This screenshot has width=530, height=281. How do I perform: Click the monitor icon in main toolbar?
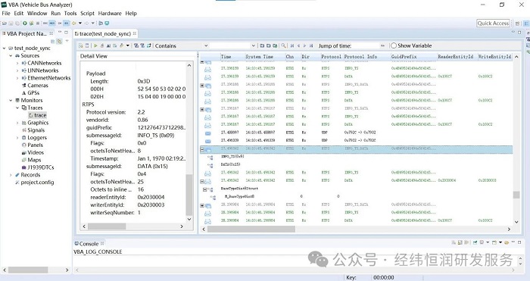[x=107, y=23]
